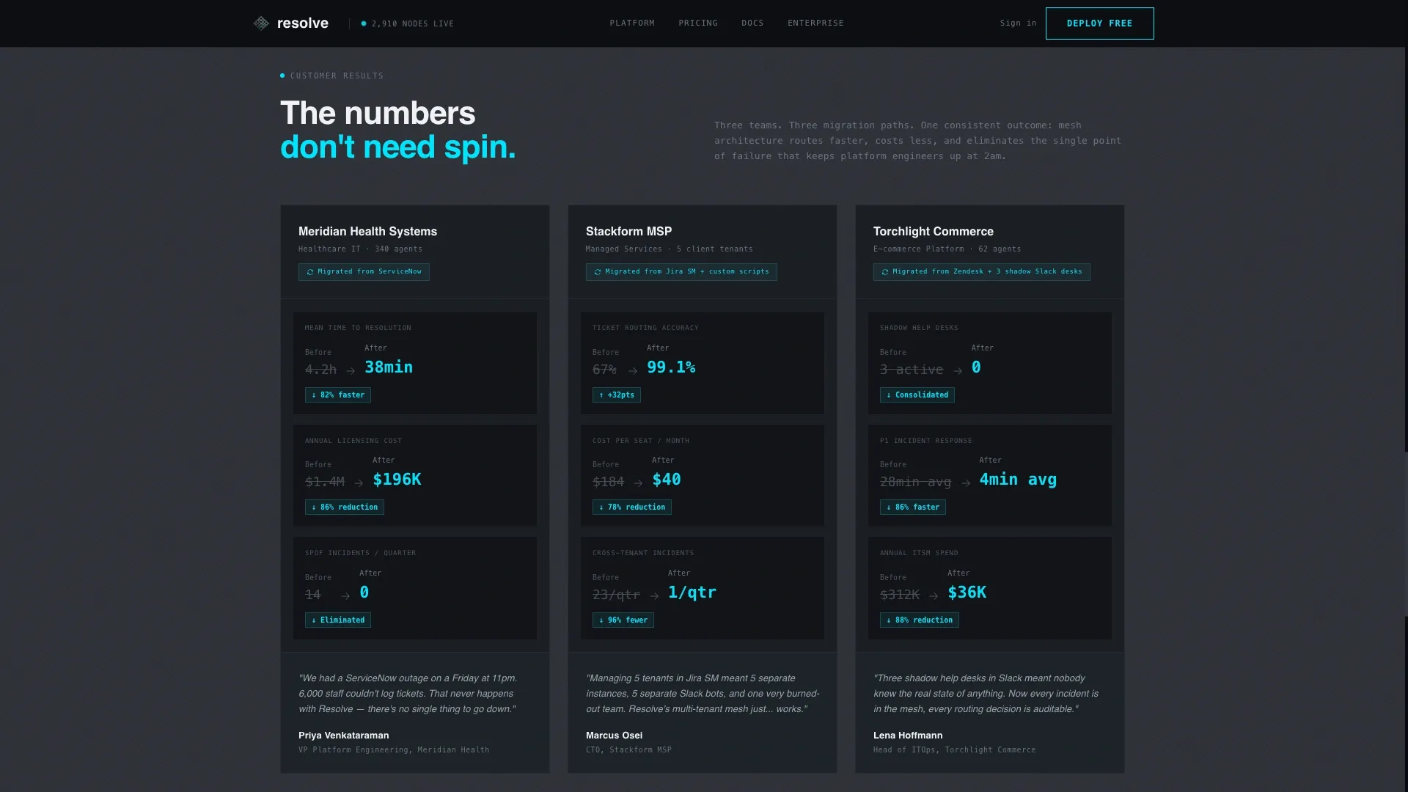Click the 88% reduction badge
This screenshot has height=792, width=1408.
pos(920,620)
